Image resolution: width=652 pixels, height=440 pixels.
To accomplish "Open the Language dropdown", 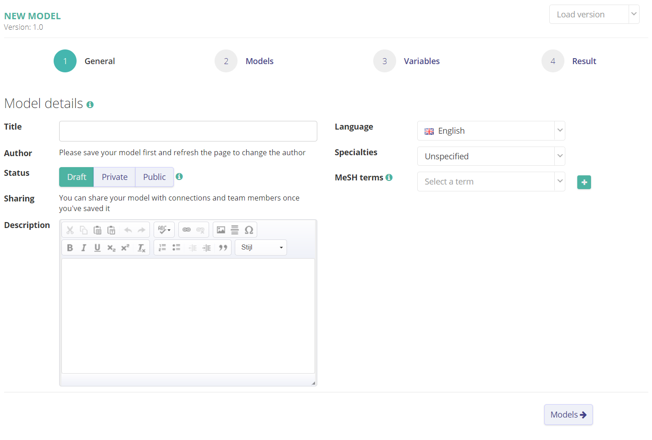I will pyautogui.click(x=491, y=131).
